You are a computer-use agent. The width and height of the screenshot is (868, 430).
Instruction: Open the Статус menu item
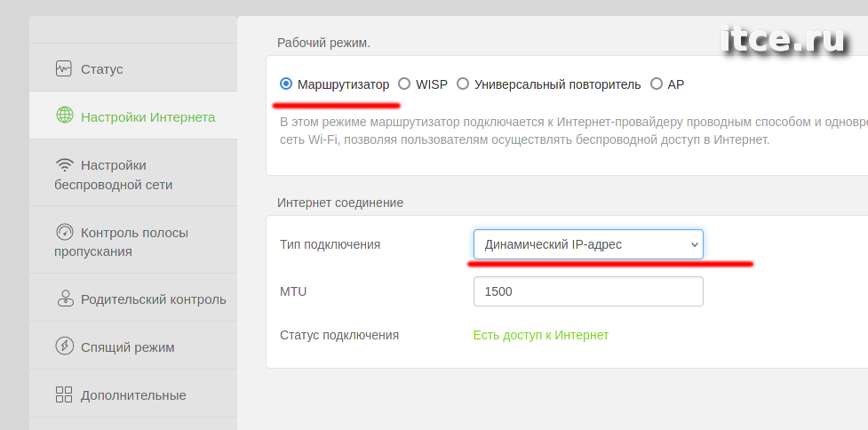[x=133, y=67]
